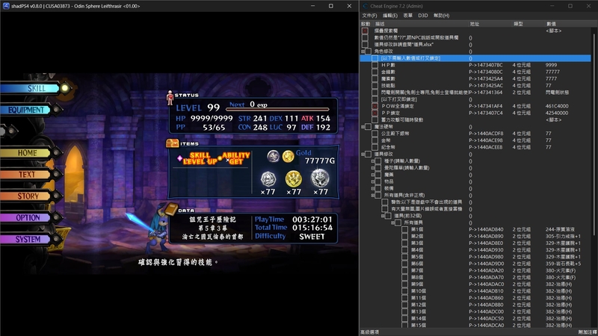Viewport: 598px width, 336px height.
Task: Select STORY in the game menu
Action: (x=26, y=196)
